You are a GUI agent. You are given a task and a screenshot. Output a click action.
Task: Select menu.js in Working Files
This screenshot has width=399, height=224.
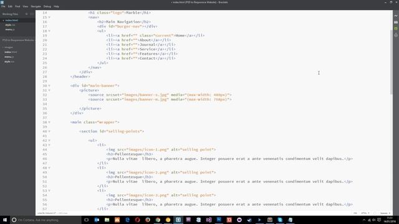tap(10, 29)
